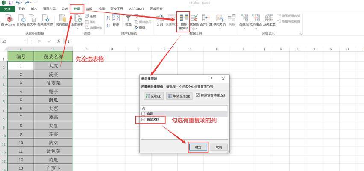The width and height of the screenshot is (364, 171).
Task: Select column header C
Action: (86, 49)
